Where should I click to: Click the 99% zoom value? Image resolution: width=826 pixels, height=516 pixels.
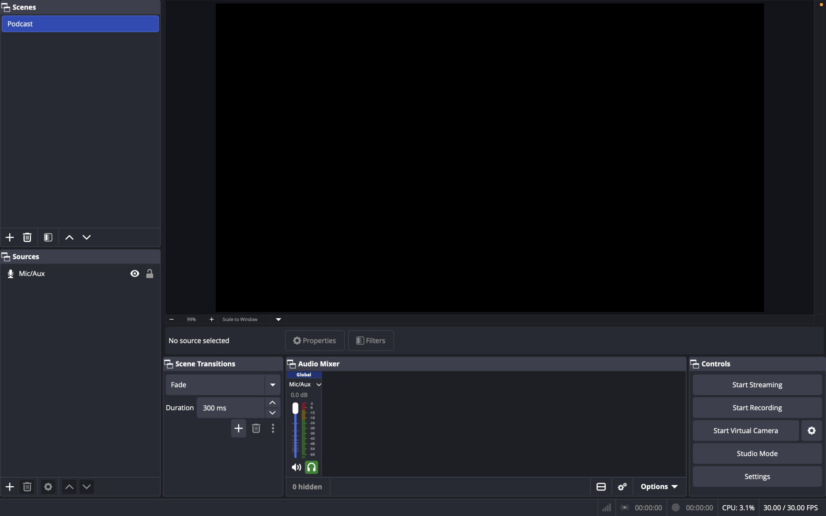[x=191, y=319]
